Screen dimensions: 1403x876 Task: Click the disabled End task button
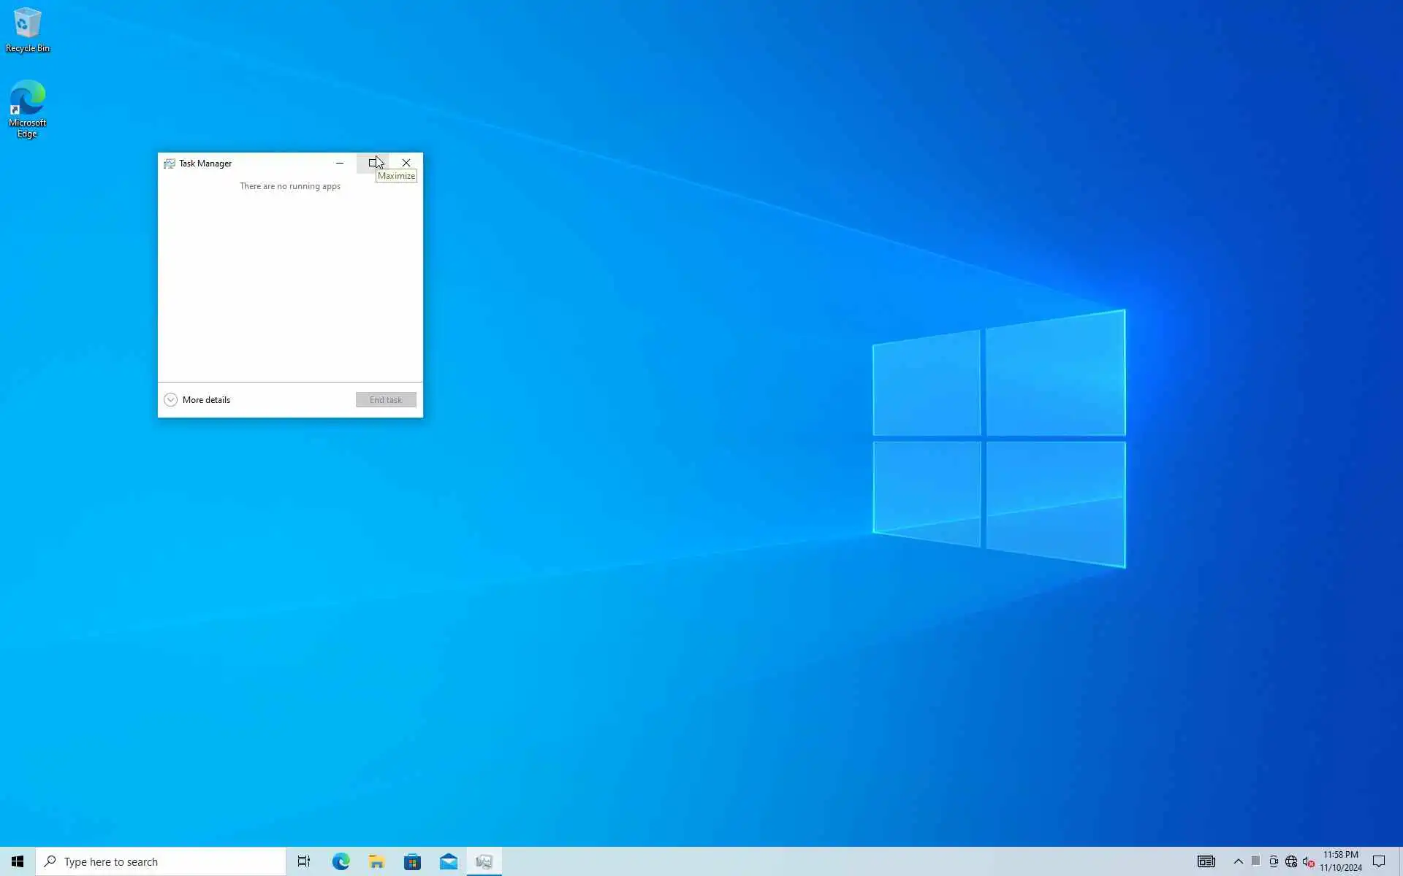click(386, 400)
